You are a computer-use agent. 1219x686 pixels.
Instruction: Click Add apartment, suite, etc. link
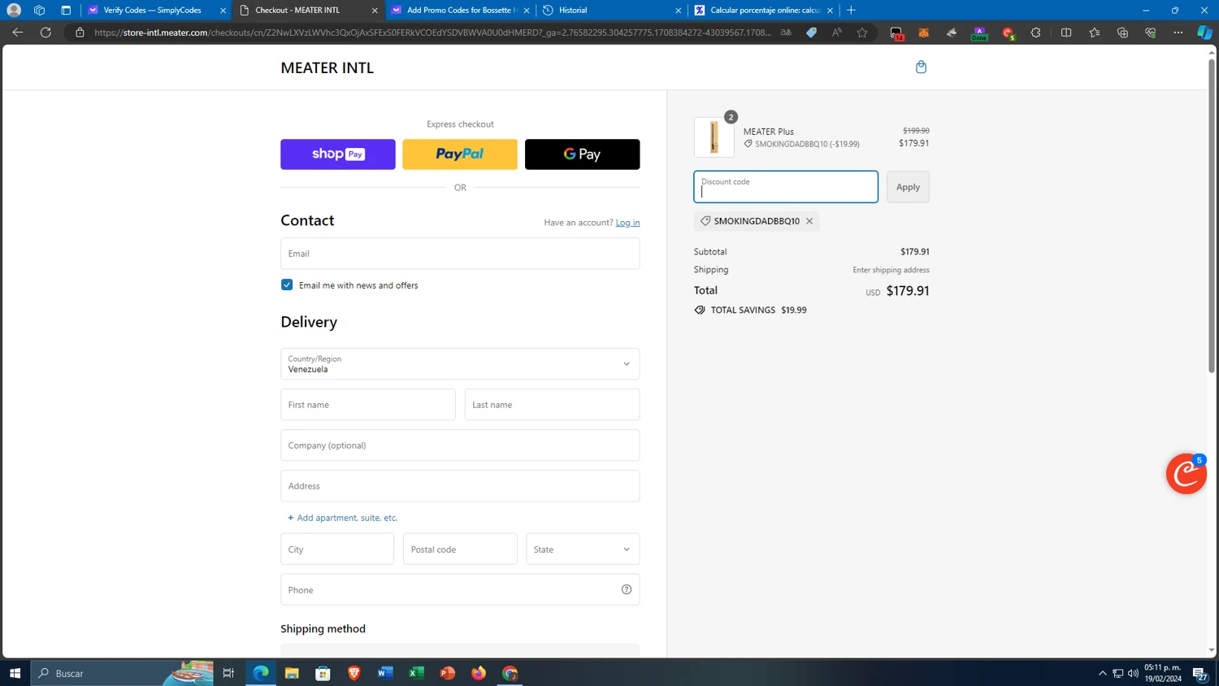click(x=342, y=518)
